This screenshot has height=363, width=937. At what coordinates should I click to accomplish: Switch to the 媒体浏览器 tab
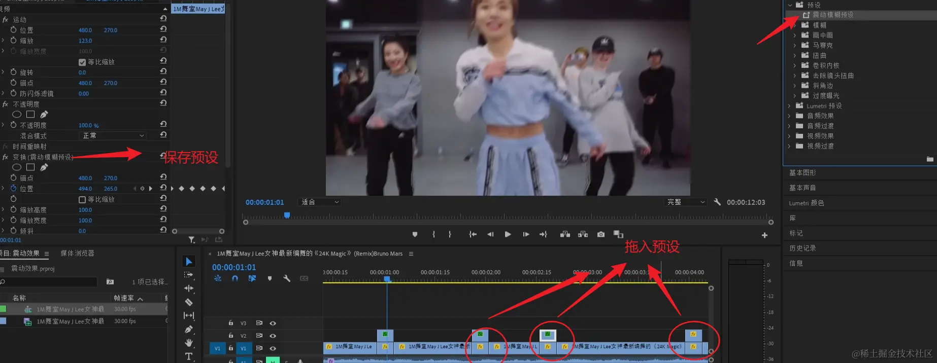[77, 253]
